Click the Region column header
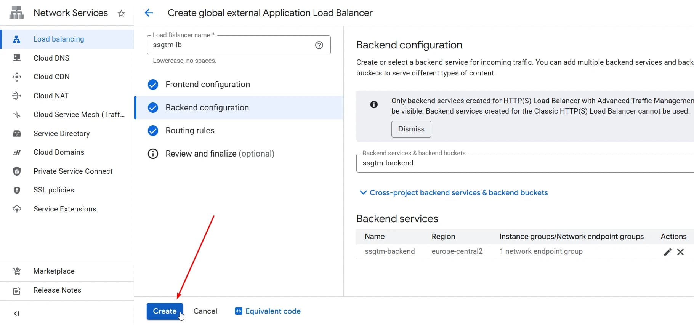Screen dimensions: 694x325 click(443, 237)
